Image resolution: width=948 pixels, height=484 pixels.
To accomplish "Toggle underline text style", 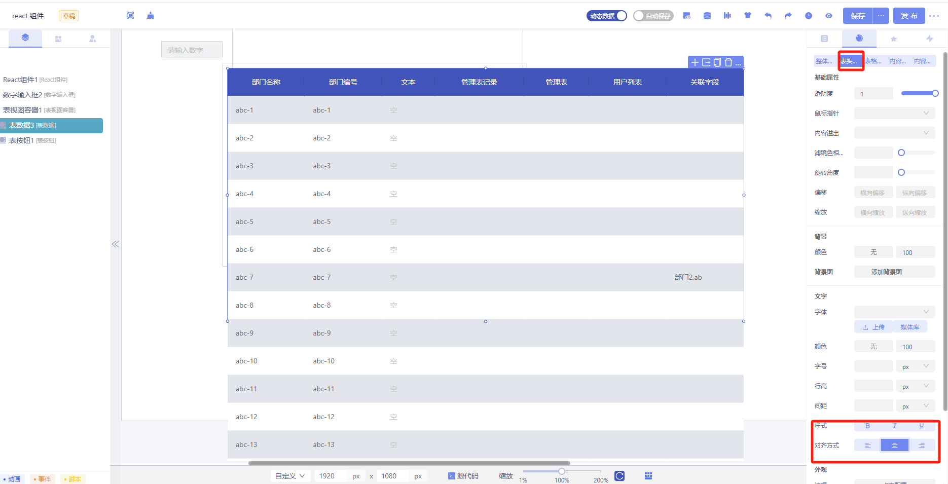I will point(922,426).
